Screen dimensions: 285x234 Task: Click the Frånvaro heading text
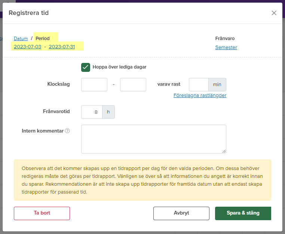(225, 39)
